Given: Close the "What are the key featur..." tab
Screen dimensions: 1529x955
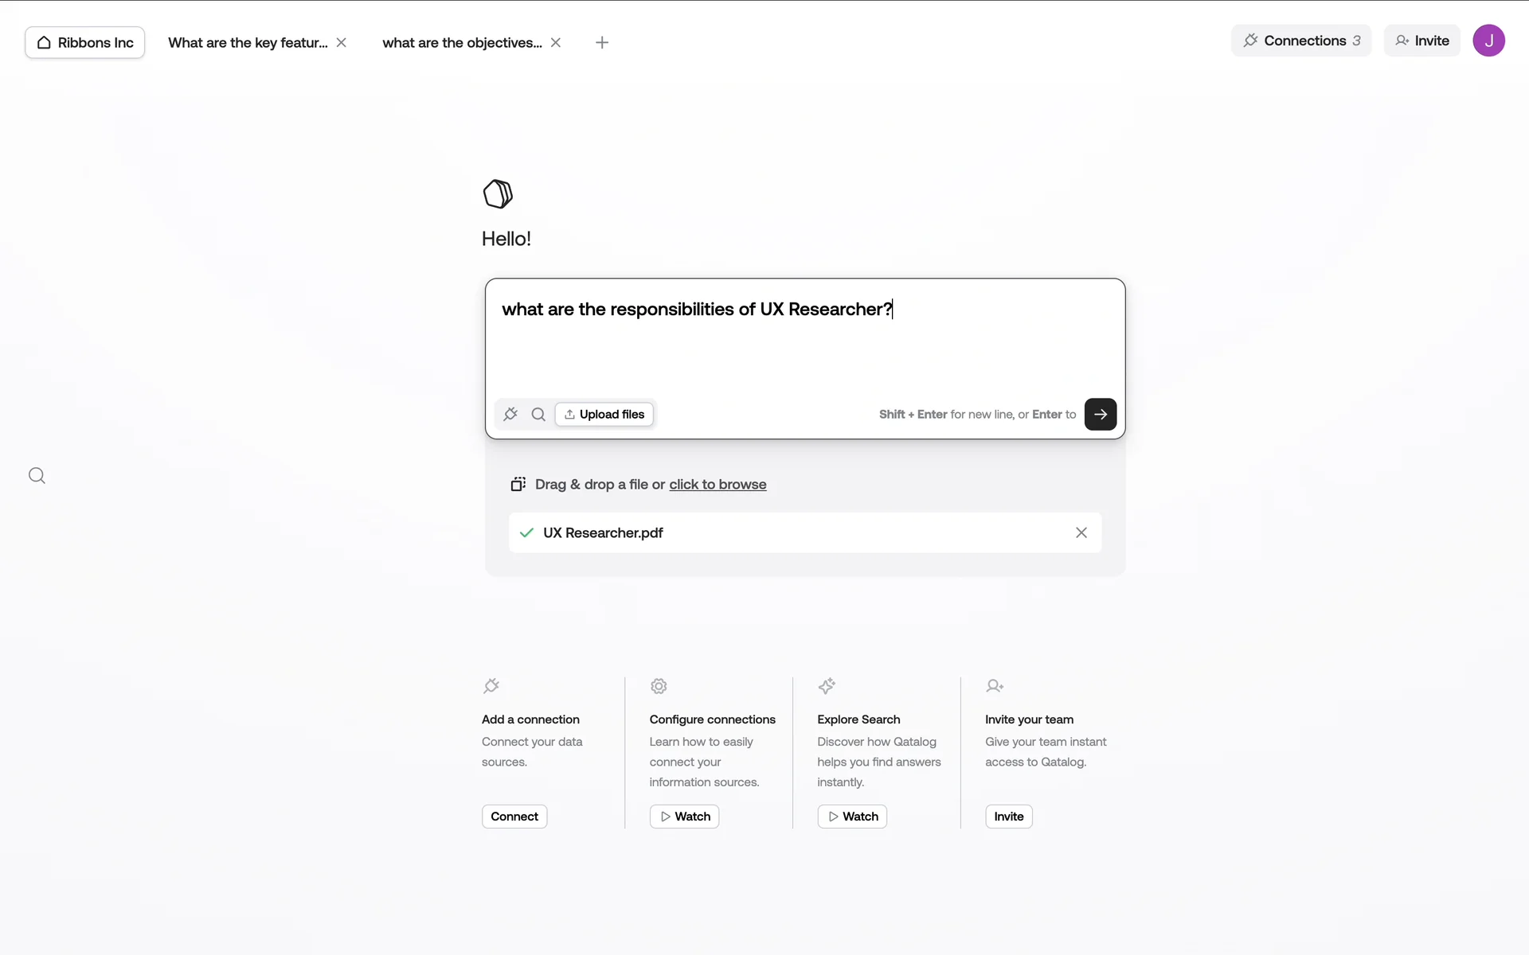Looking at the screenshot, I should point(342,42).
